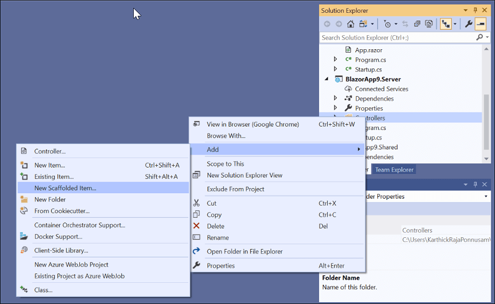
Task: Click the Pending Changes Filter clock icon
Action: [387, 24]
